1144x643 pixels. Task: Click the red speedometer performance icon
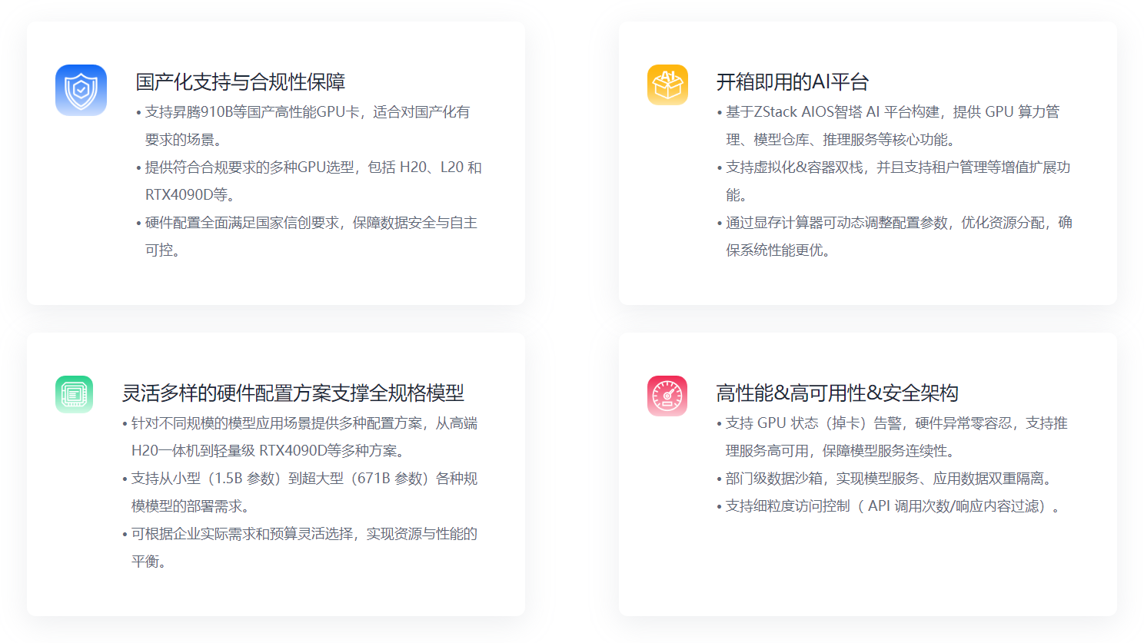667,396
